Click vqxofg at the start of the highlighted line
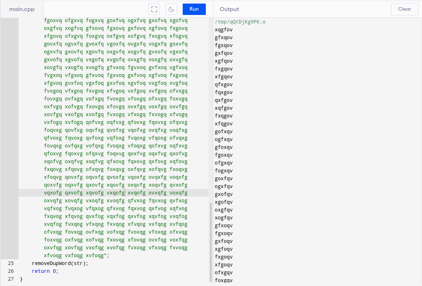 (53, 193)
